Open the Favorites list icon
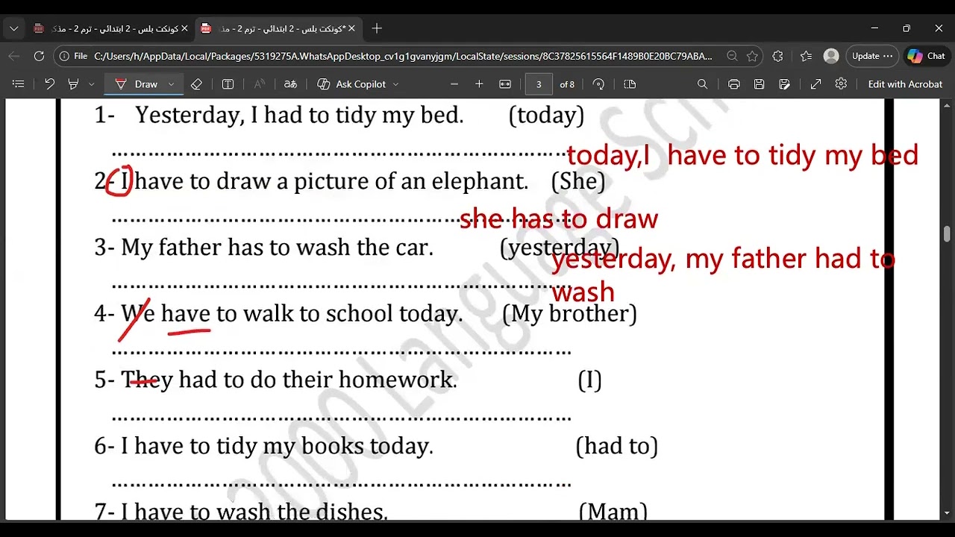Image resolution: width=955 pixels, height=537 pixels. coord(806,56)
